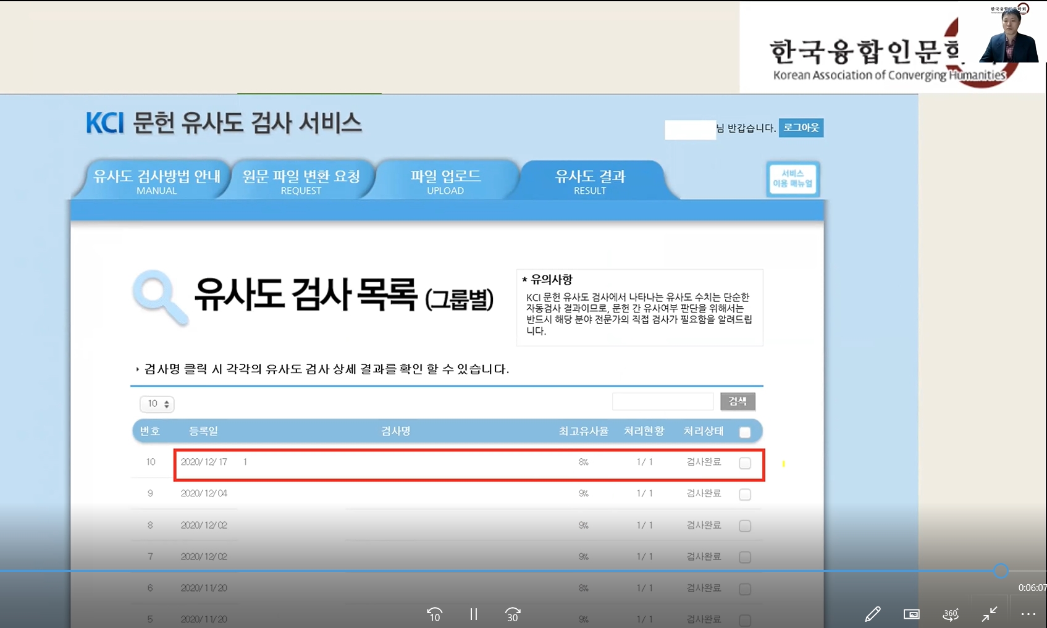Screen dimensions: 1047x628
Task: Switch to 파일 업로드 UPLOAD tab
Action: coord(445,181)
